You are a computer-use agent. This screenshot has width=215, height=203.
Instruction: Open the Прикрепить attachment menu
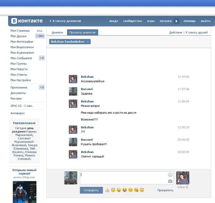coord(165,190)
